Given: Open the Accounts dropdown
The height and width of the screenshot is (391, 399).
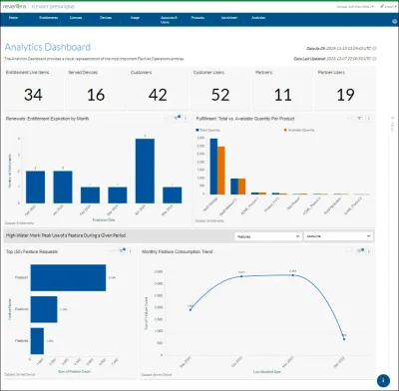Looking at the screenshot, I should (338, 236).
